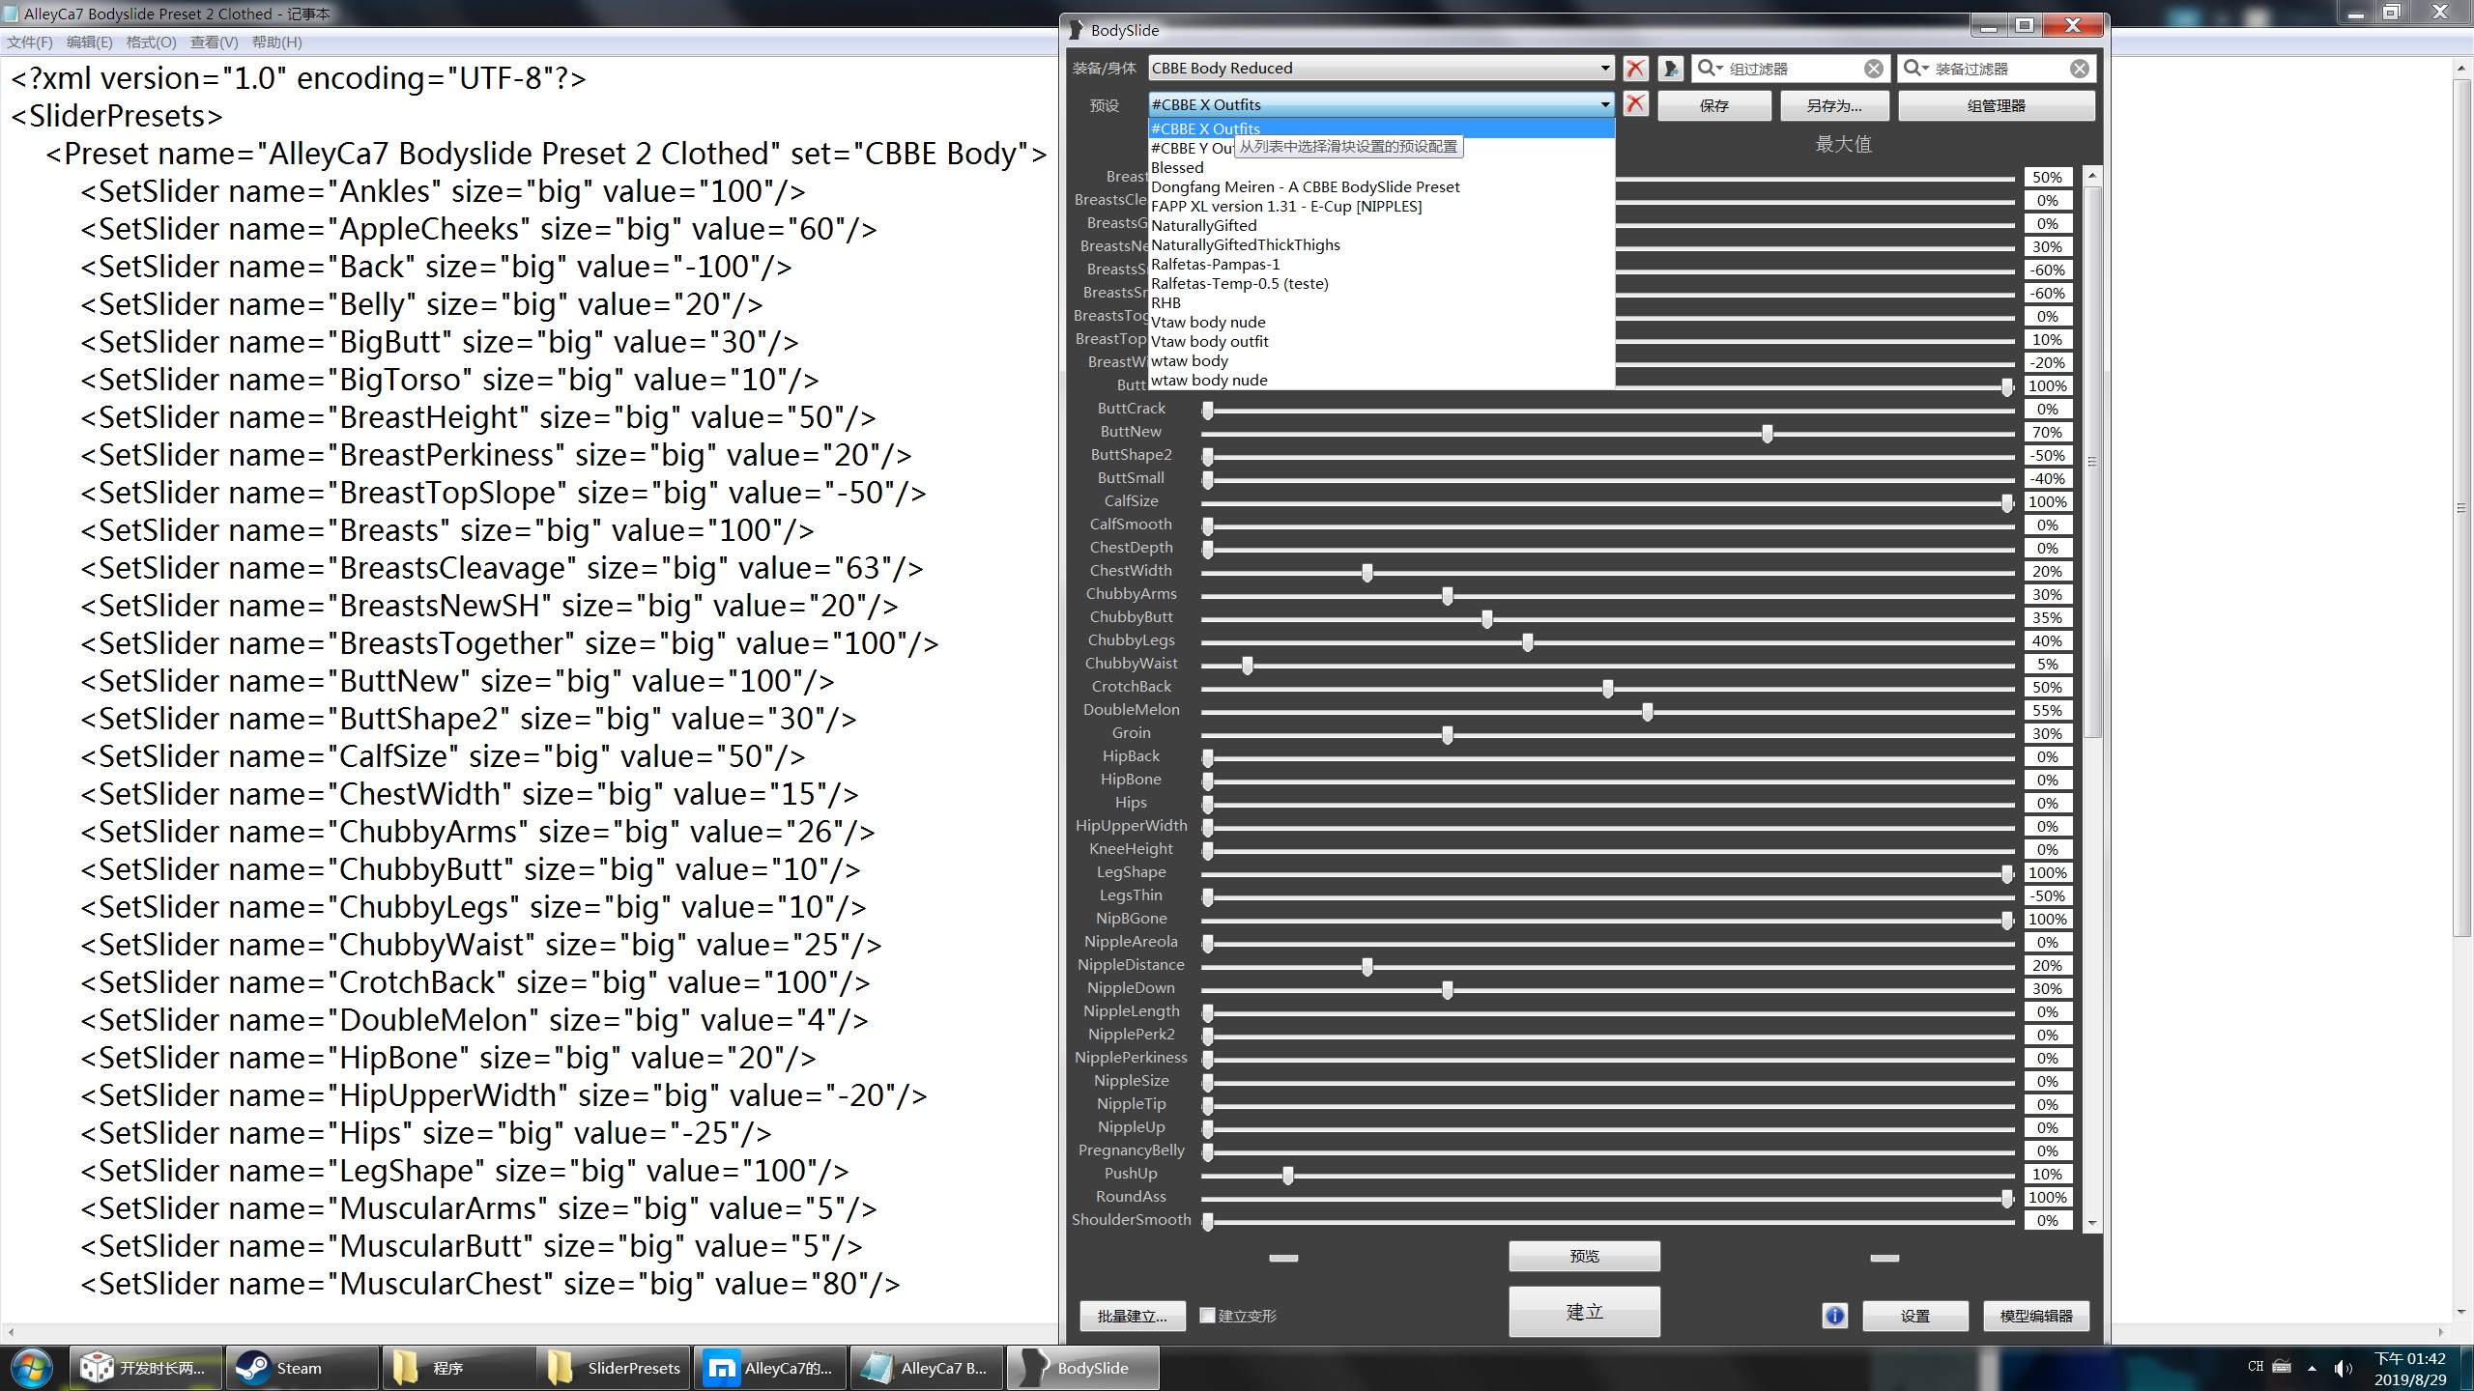Click the ChubbyButt 35% value box
This screenshot has height=1391, width=2474.
point(2047,618)
